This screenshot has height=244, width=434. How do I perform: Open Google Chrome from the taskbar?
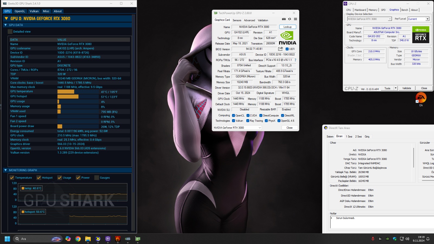coord(78,239)
